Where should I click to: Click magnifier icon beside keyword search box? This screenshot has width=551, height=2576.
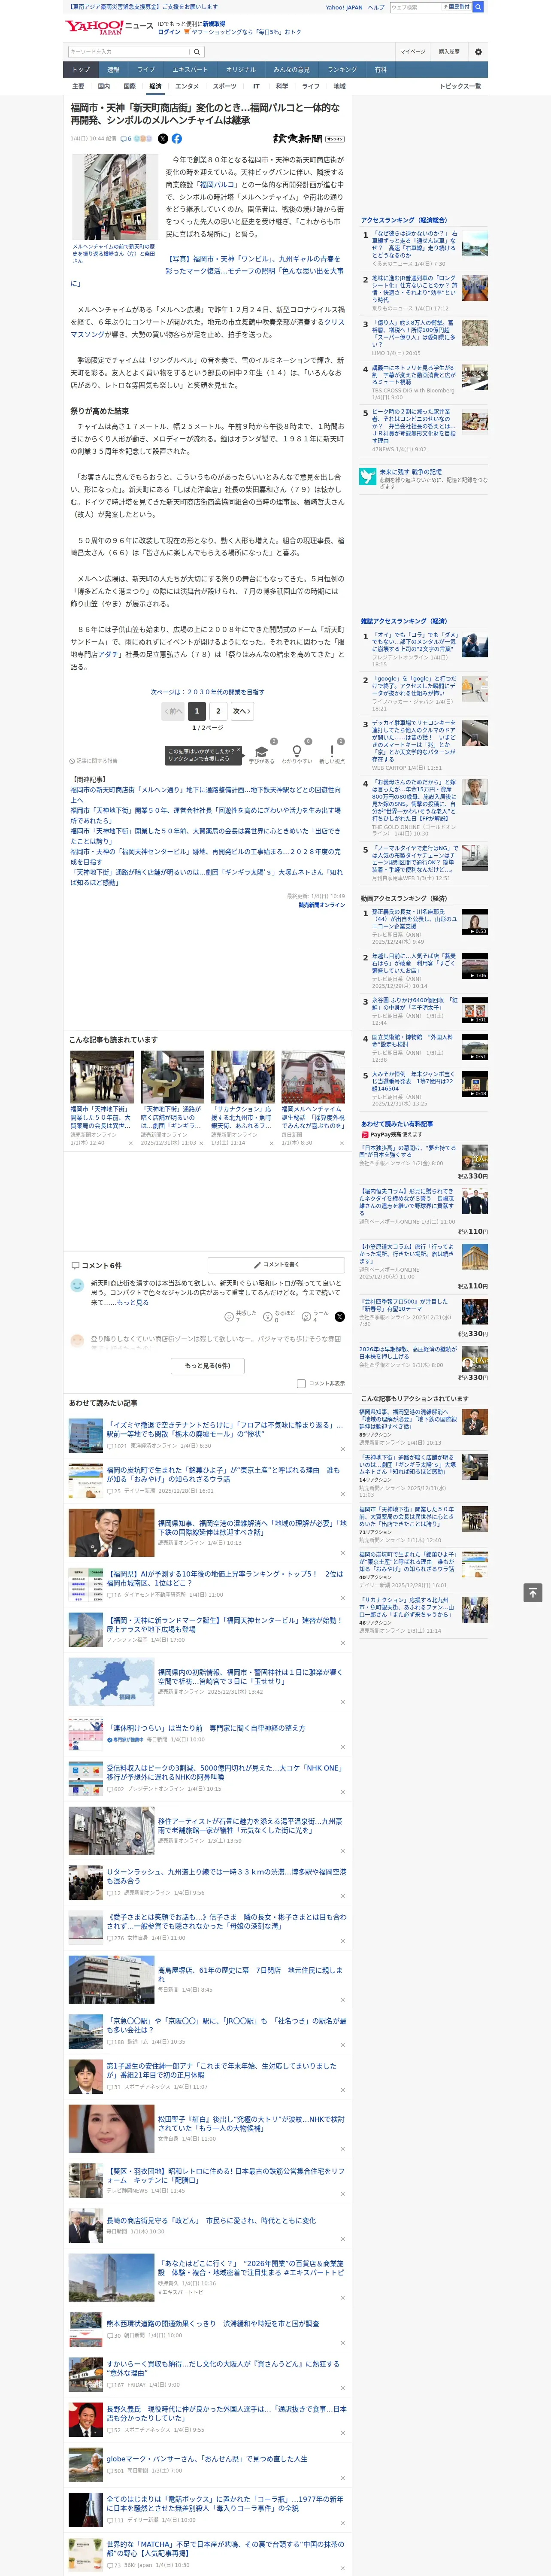tap(197, 52)
